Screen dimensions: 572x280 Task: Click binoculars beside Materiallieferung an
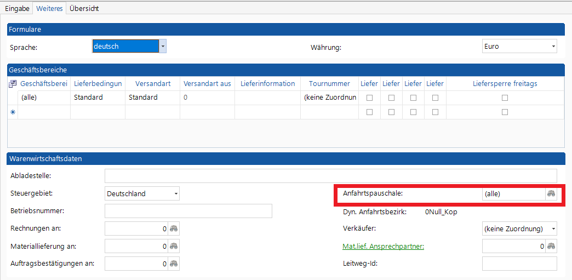pyautogui.click(x=174, y=246)
